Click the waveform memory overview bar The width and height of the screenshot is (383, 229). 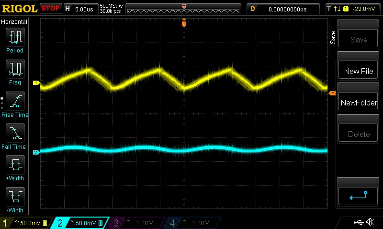click(x=183, y=9)
